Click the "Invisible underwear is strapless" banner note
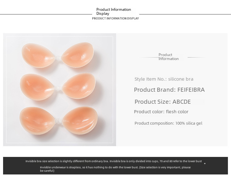The image size is (231, 180). (x=115, y=169)
